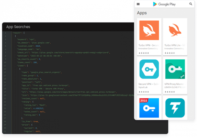Viewport: 197px width, 138px height.
Task: Click the App Searches panel title
Action: tap(18, 27)
